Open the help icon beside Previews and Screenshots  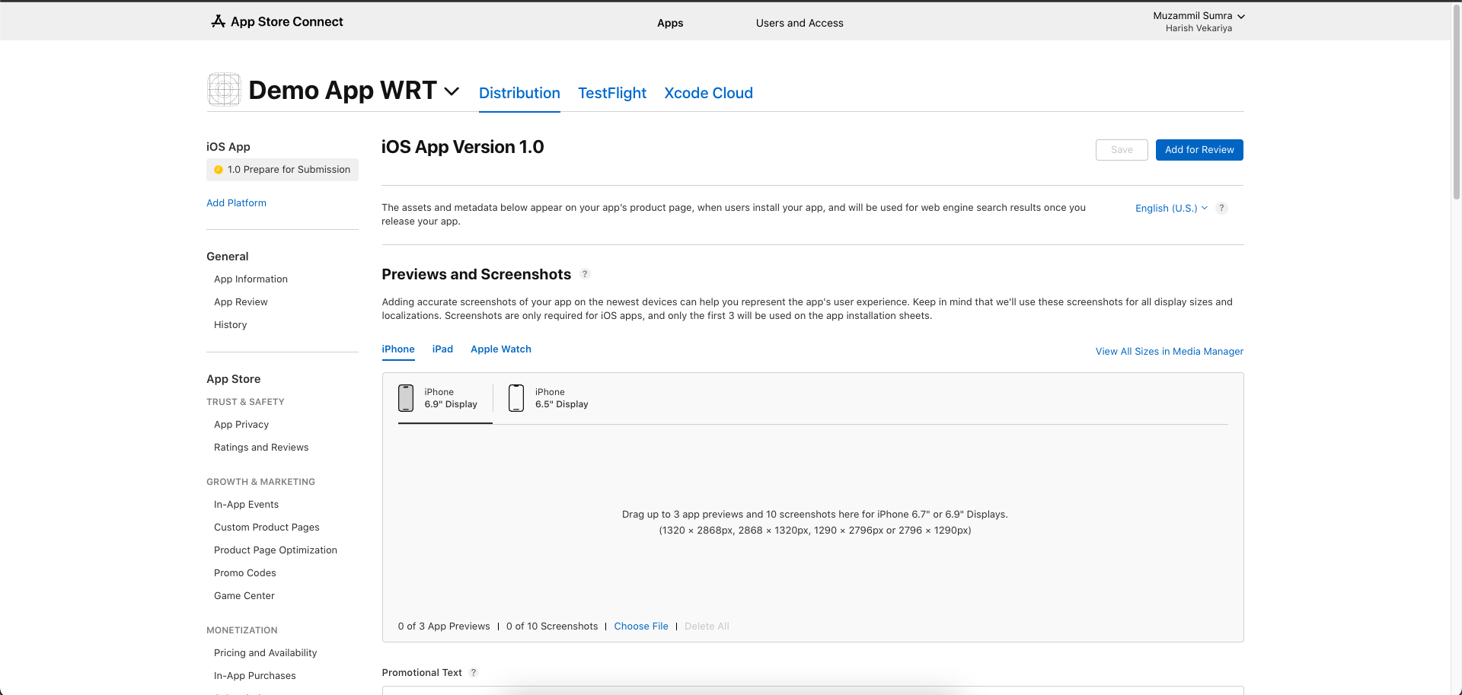click(585, 274)
